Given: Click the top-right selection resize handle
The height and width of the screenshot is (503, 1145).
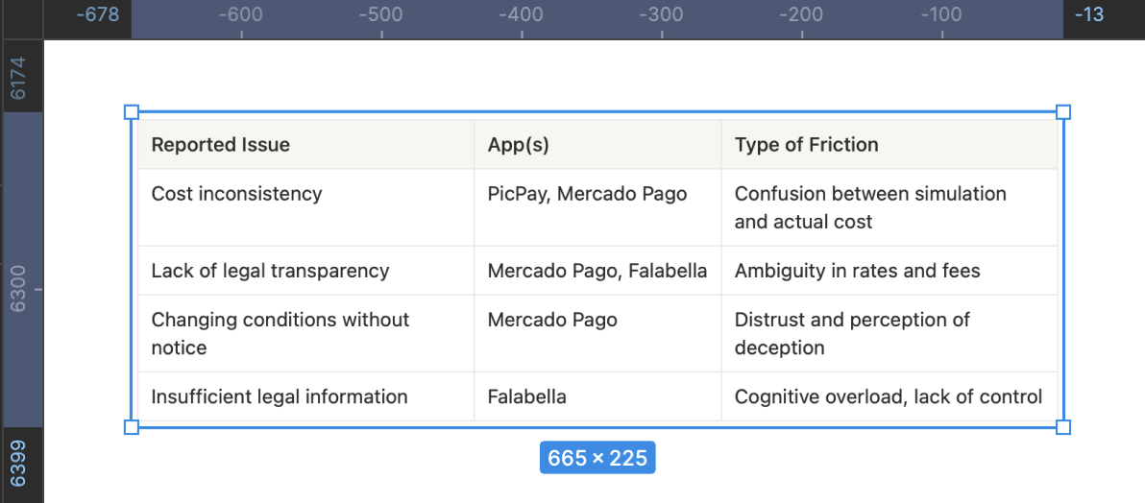Looking at the screenshot, I should pyautogui.click(x=1062, y=112).
